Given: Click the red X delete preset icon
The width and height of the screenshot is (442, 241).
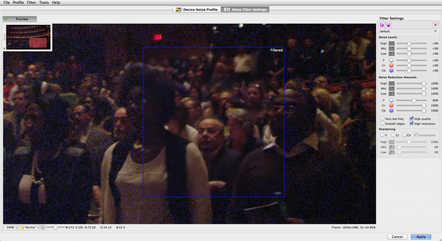Looking at the screenshot, I should pos(435,25).
